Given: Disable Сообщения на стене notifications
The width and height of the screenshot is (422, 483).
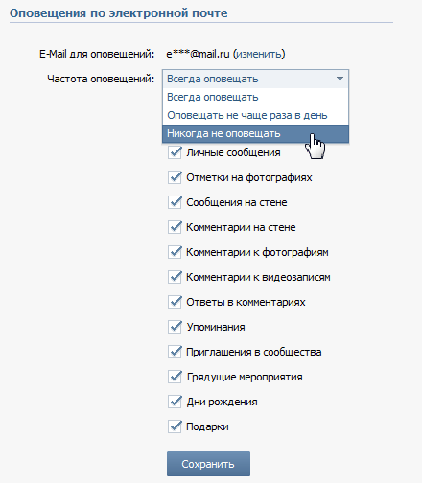Looking at the screenshot, I should point(175,202).
